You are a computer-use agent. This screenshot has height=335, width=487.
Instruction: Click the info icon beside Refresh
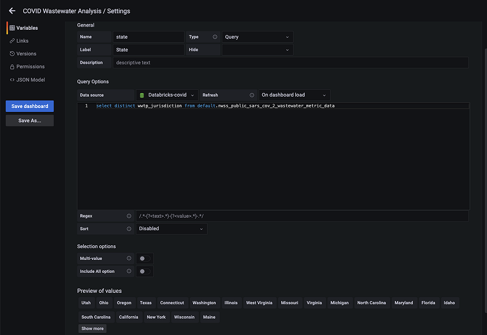point(252,95)
